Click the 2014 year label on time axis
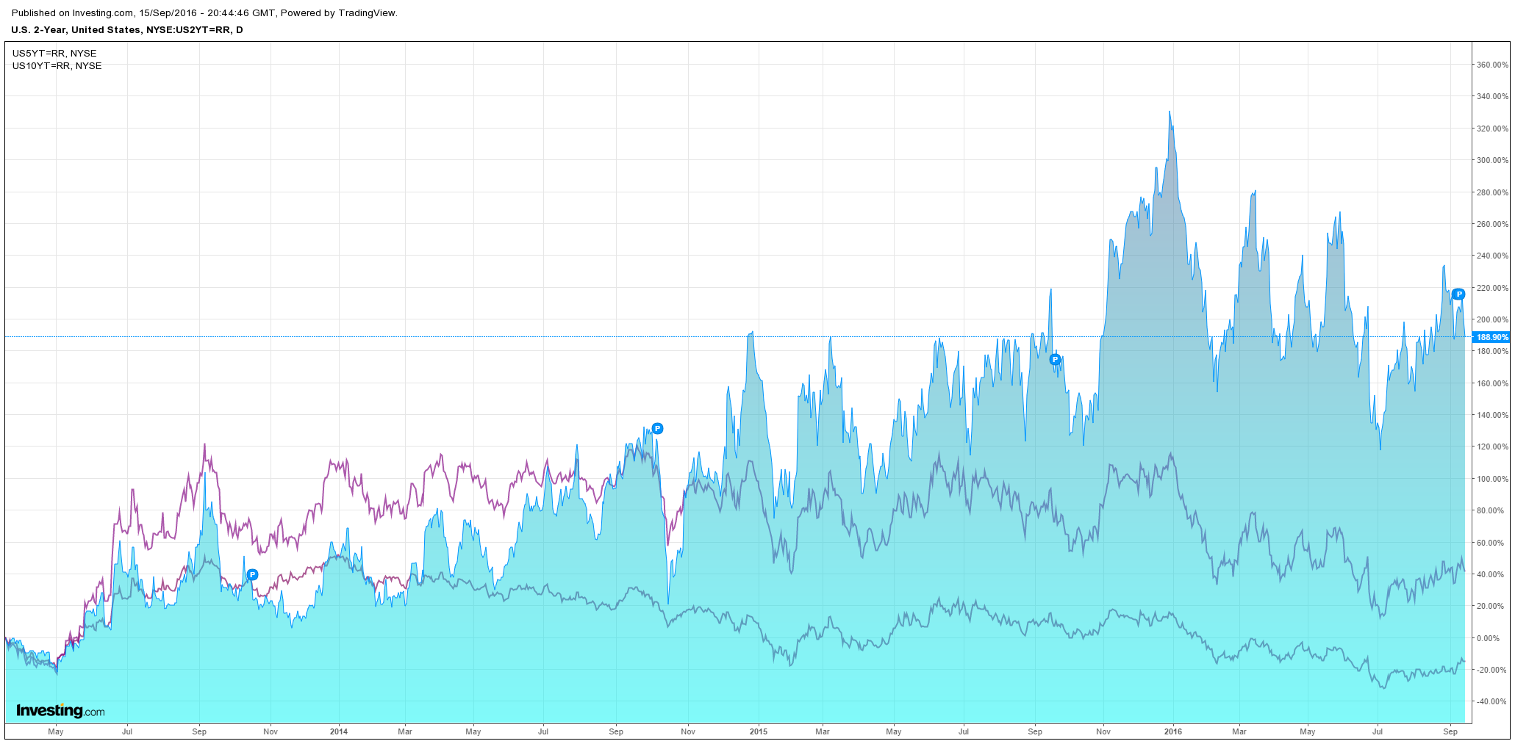The width and height of the screenshot is (1515, 741). (339, 731)
